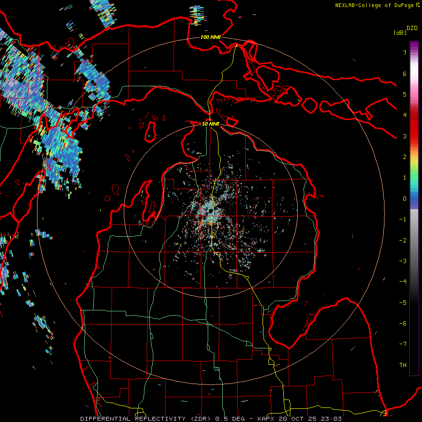Click the 1 value on the color scale

(405, 178)
